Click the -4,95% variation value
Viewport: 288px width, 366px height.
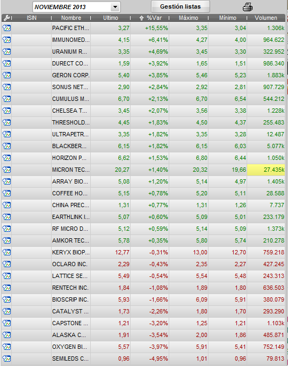point(158,358)
